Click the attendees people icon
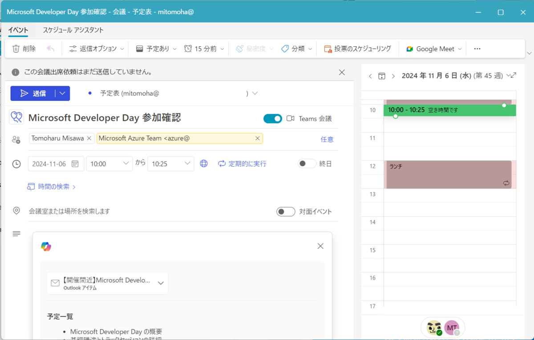This screenshot has width=534, height=340. click(16, 140)
